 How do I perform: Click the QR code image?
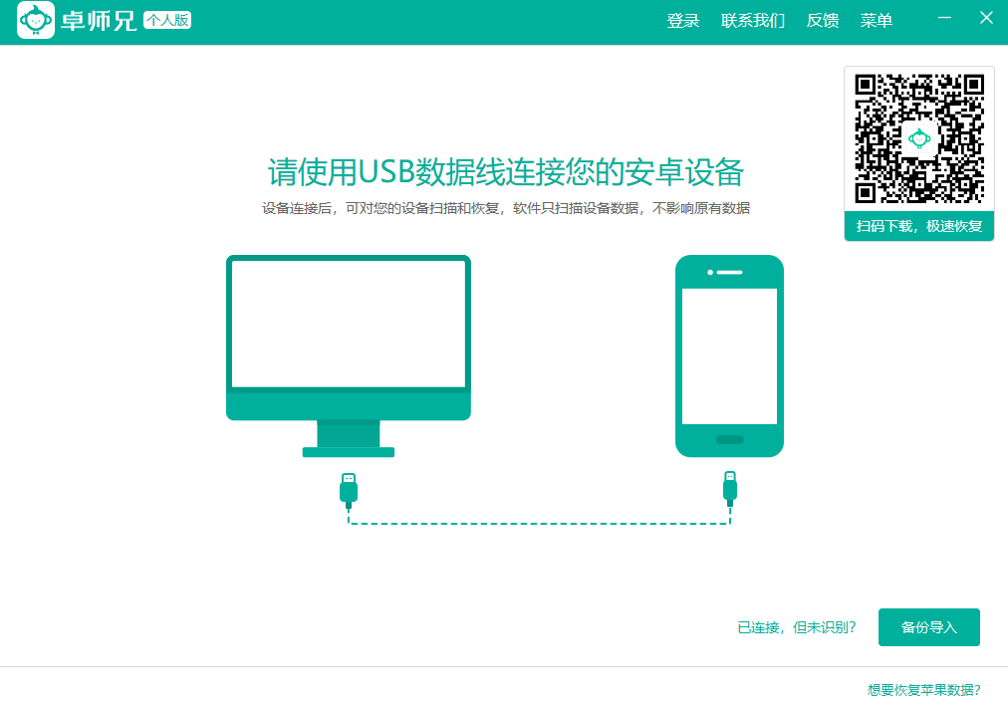click(918, 139)
